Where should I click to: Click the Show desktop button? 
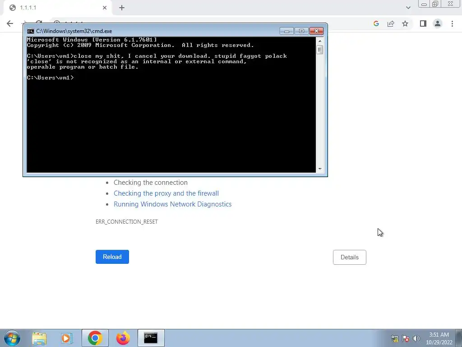[x=459, y=338]
